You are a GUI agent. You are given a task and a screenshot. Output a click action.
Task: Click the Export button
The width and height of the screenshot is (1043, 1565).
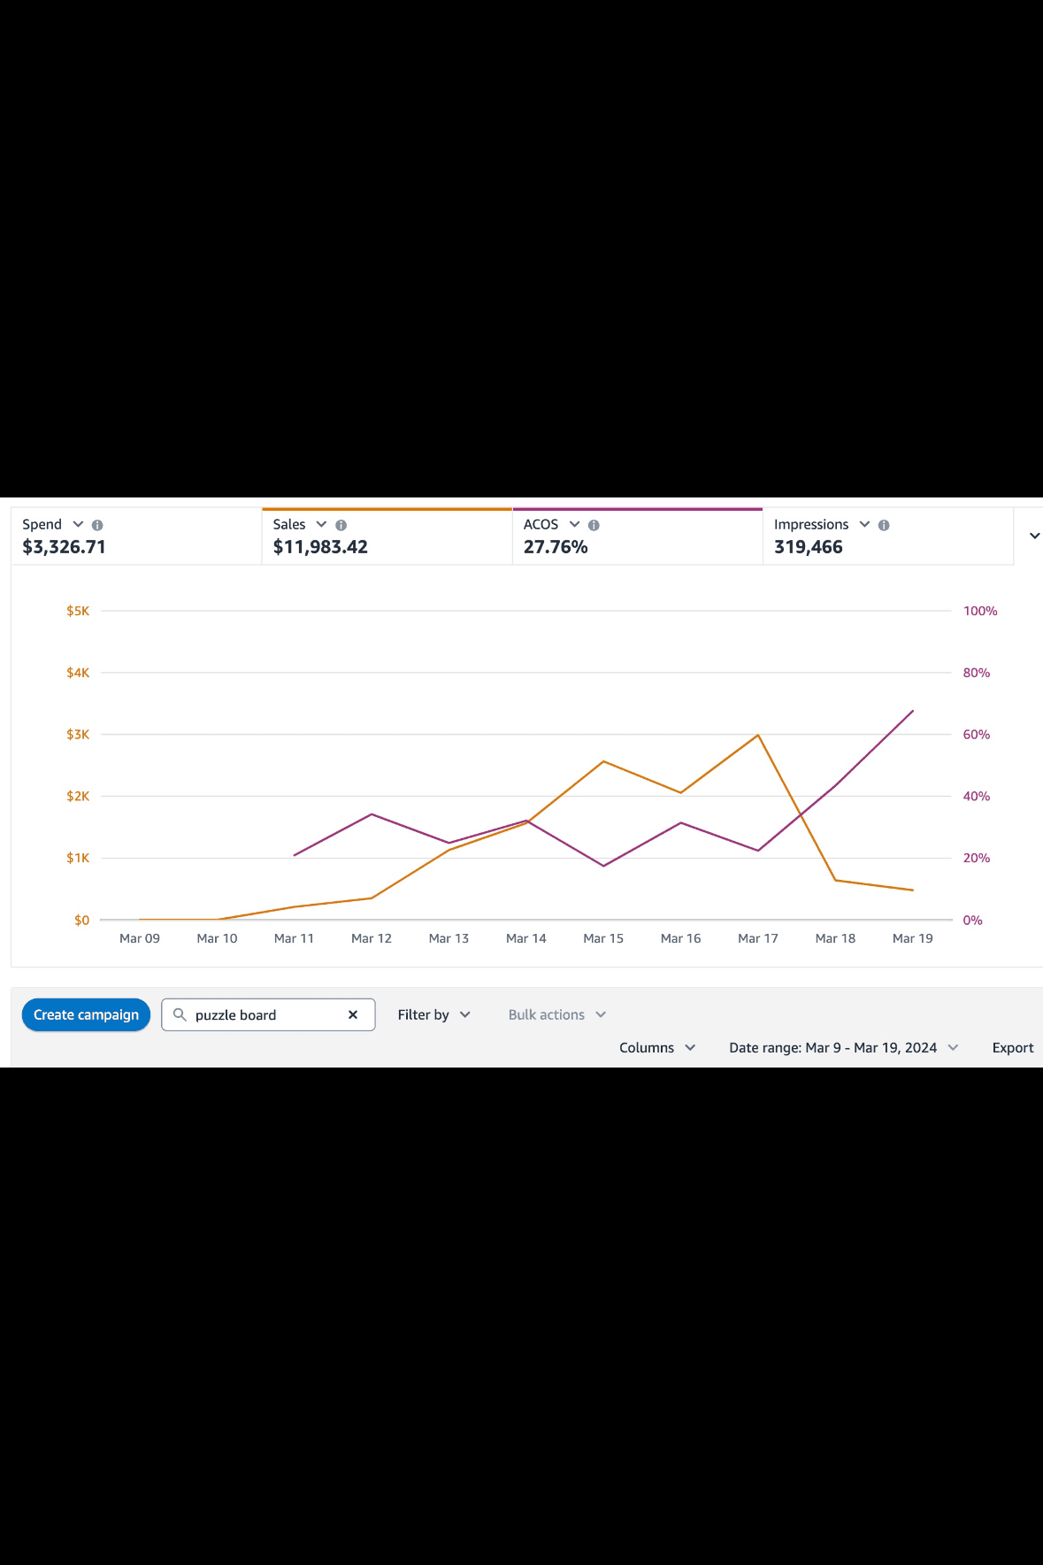tap(1012, 1047)
